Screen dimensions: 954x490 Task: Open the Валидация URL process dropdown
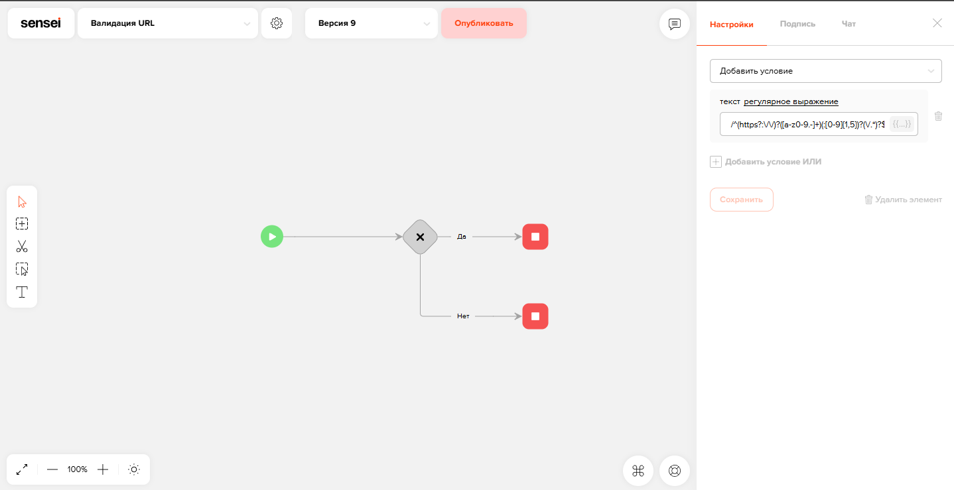[168, 23]
